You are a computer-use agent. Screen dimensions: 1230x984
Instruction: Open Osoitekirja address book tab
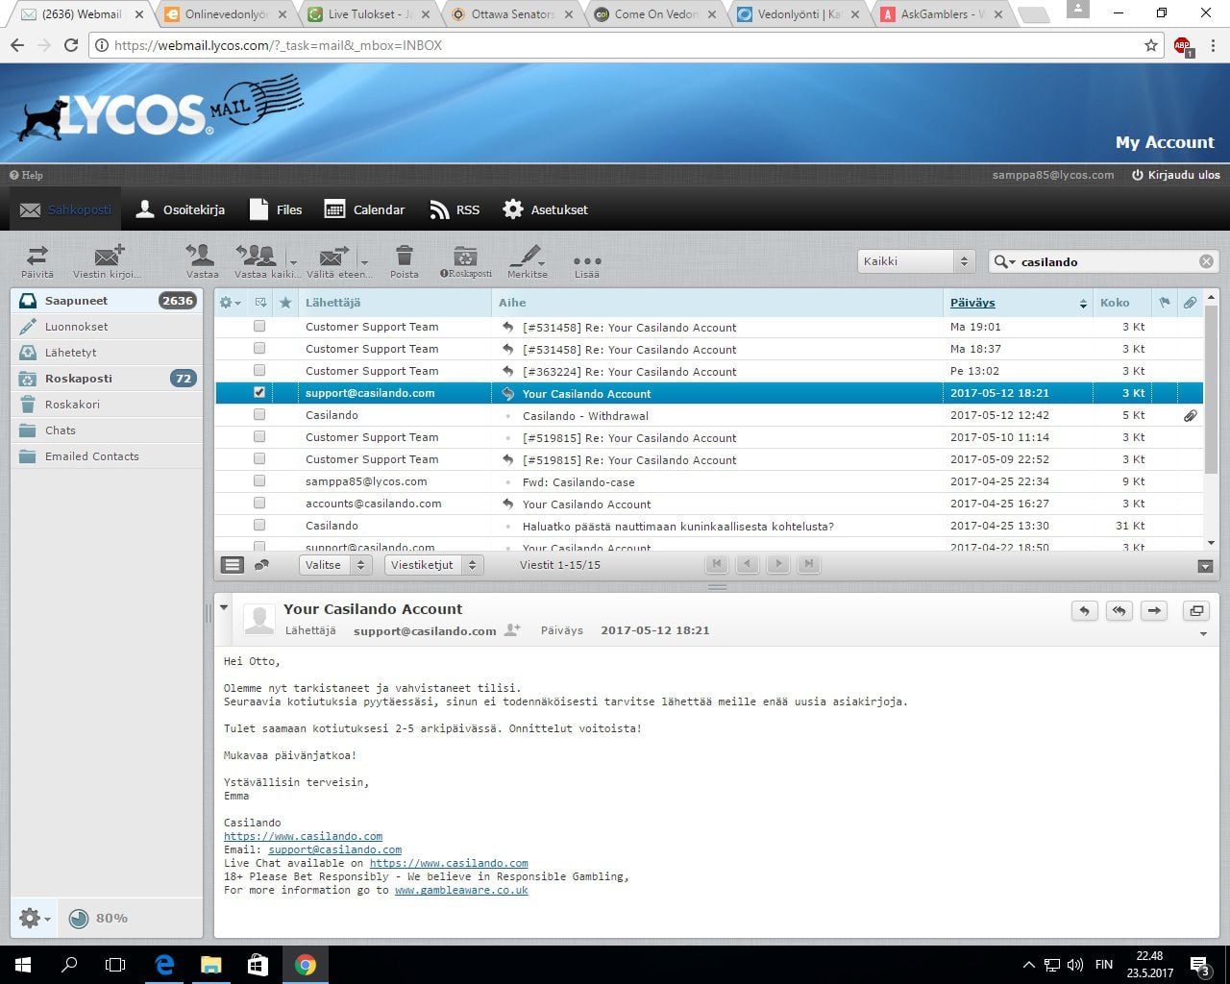(181, 209)
